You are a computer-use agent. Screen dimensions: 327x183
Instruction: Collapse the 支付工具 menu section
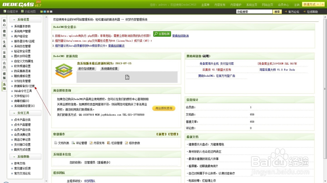tap(26, 113)
